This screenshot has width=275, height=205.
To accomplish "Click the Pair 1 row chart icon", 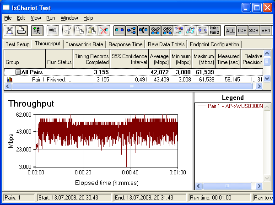I will [x=10, y=80].
